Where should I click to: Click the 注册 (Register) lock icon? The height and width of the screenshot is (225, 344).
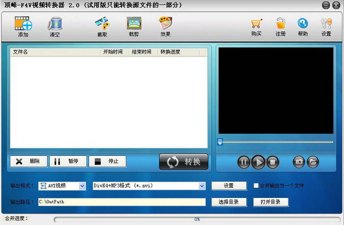281,27
